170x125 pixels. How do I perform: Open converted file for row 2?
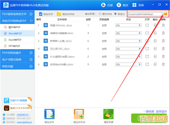click(147, 33)
